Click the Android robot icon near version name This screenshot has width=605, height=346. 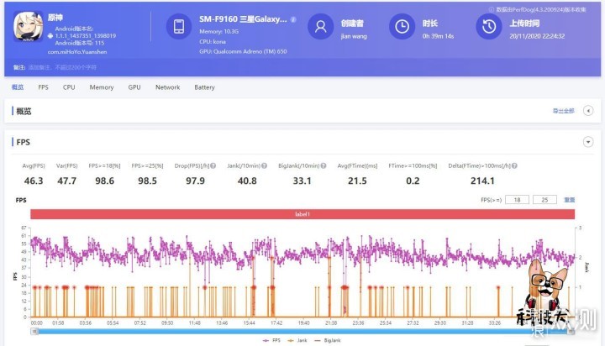pos(50,36)
